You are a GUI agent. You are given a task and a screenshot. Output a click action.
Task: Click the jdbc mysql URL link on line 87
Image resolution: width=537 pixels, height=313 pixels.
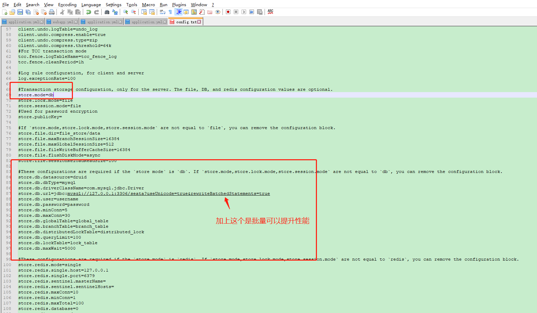[x=168, y=193]
